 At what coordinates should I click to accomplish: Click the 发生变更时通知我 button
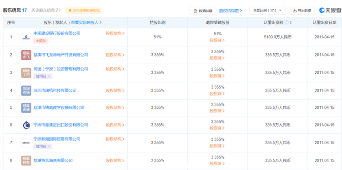(84, 10)
